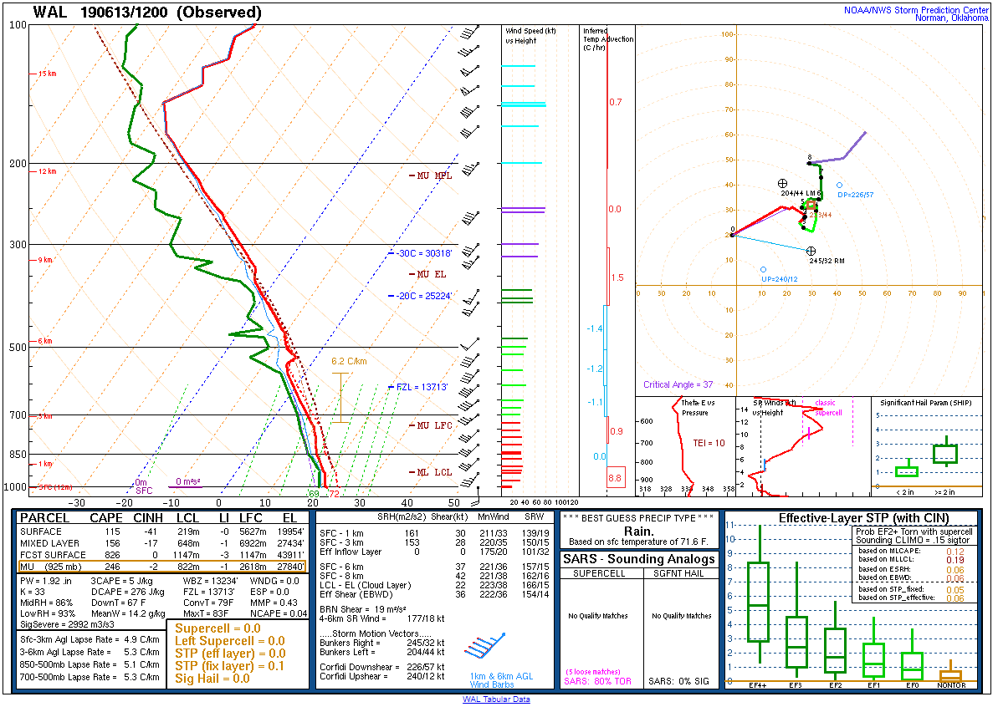The image size is (998, 707).
Task: Select the SURFACE parcel row
Action: pos(163,532)
